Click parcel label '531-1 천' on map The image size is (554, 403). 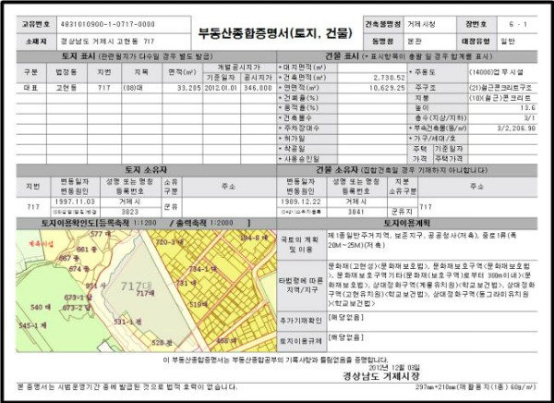point(128,322)
